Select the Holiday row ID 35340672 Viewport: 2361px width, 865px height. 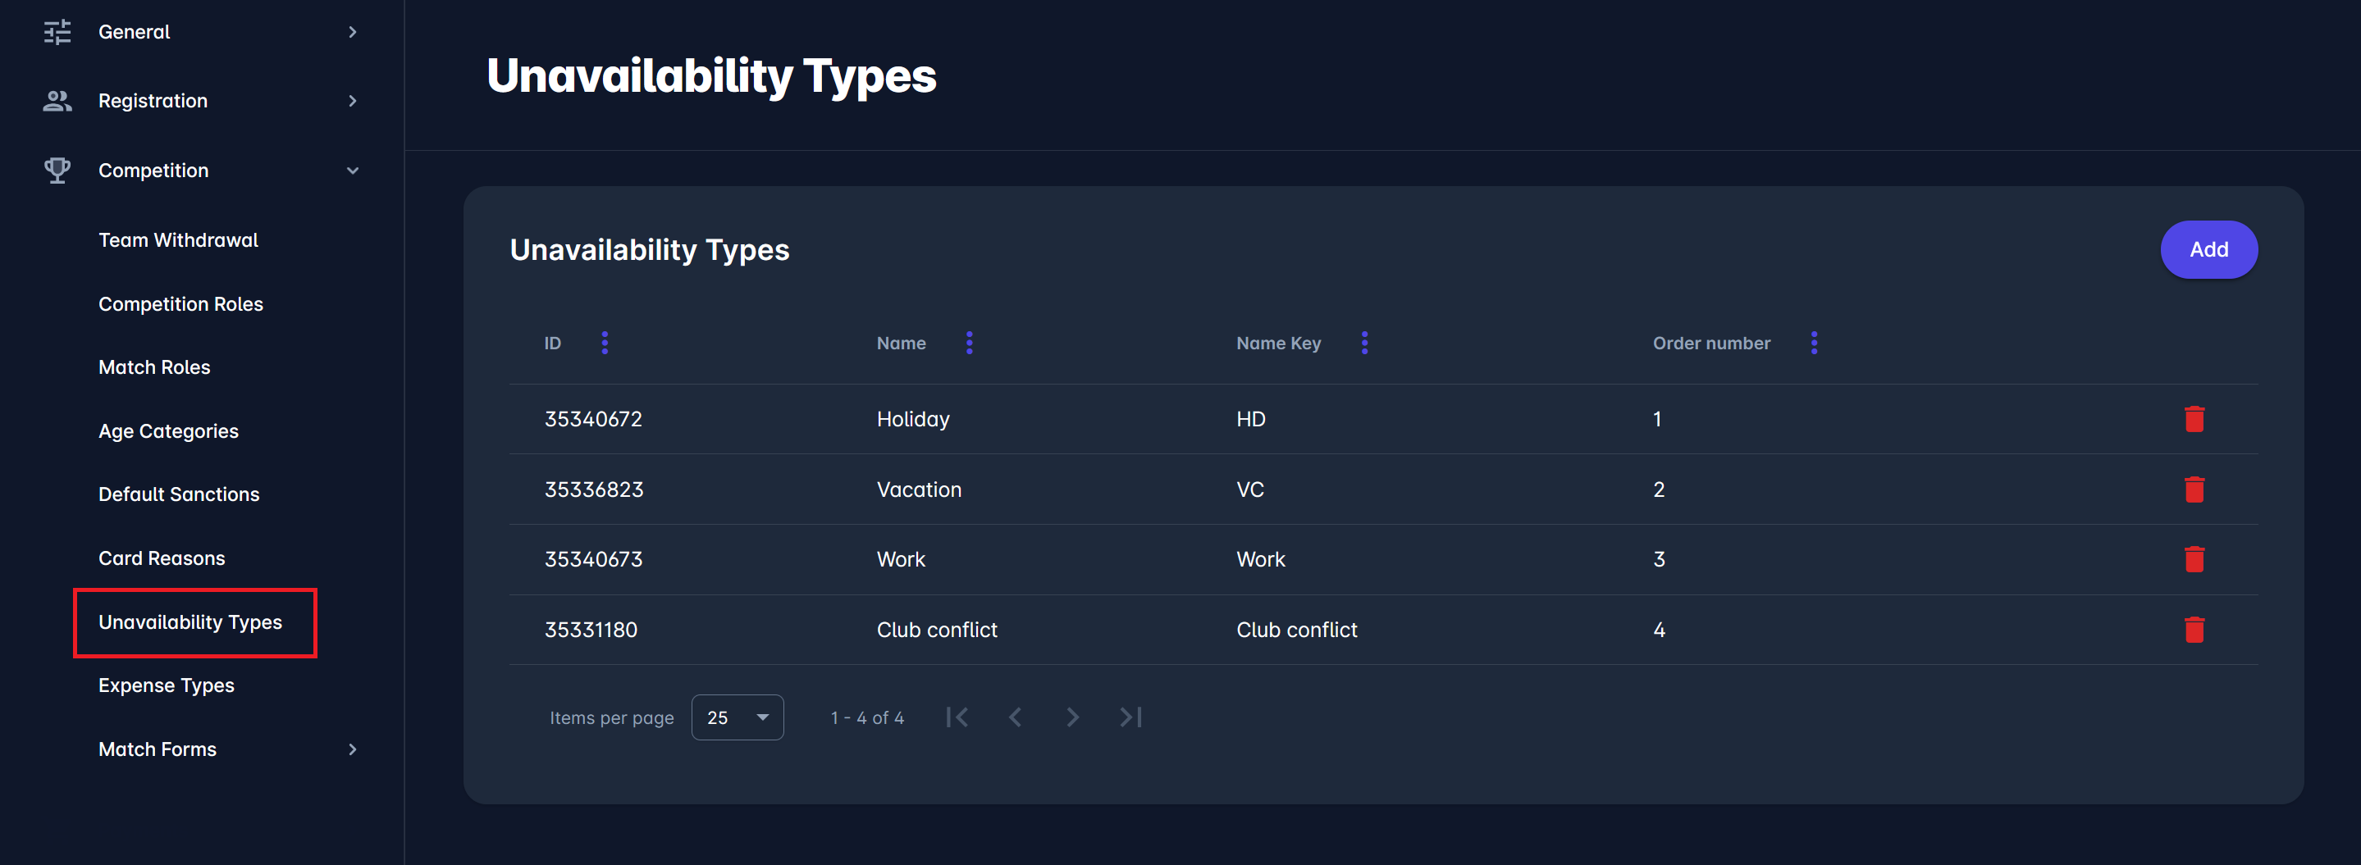(593, 419)
